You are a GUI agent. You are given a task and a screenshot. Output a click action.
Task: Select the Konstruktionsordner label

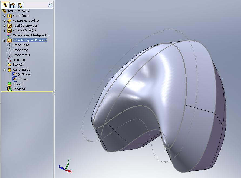(x=26, y=21)
